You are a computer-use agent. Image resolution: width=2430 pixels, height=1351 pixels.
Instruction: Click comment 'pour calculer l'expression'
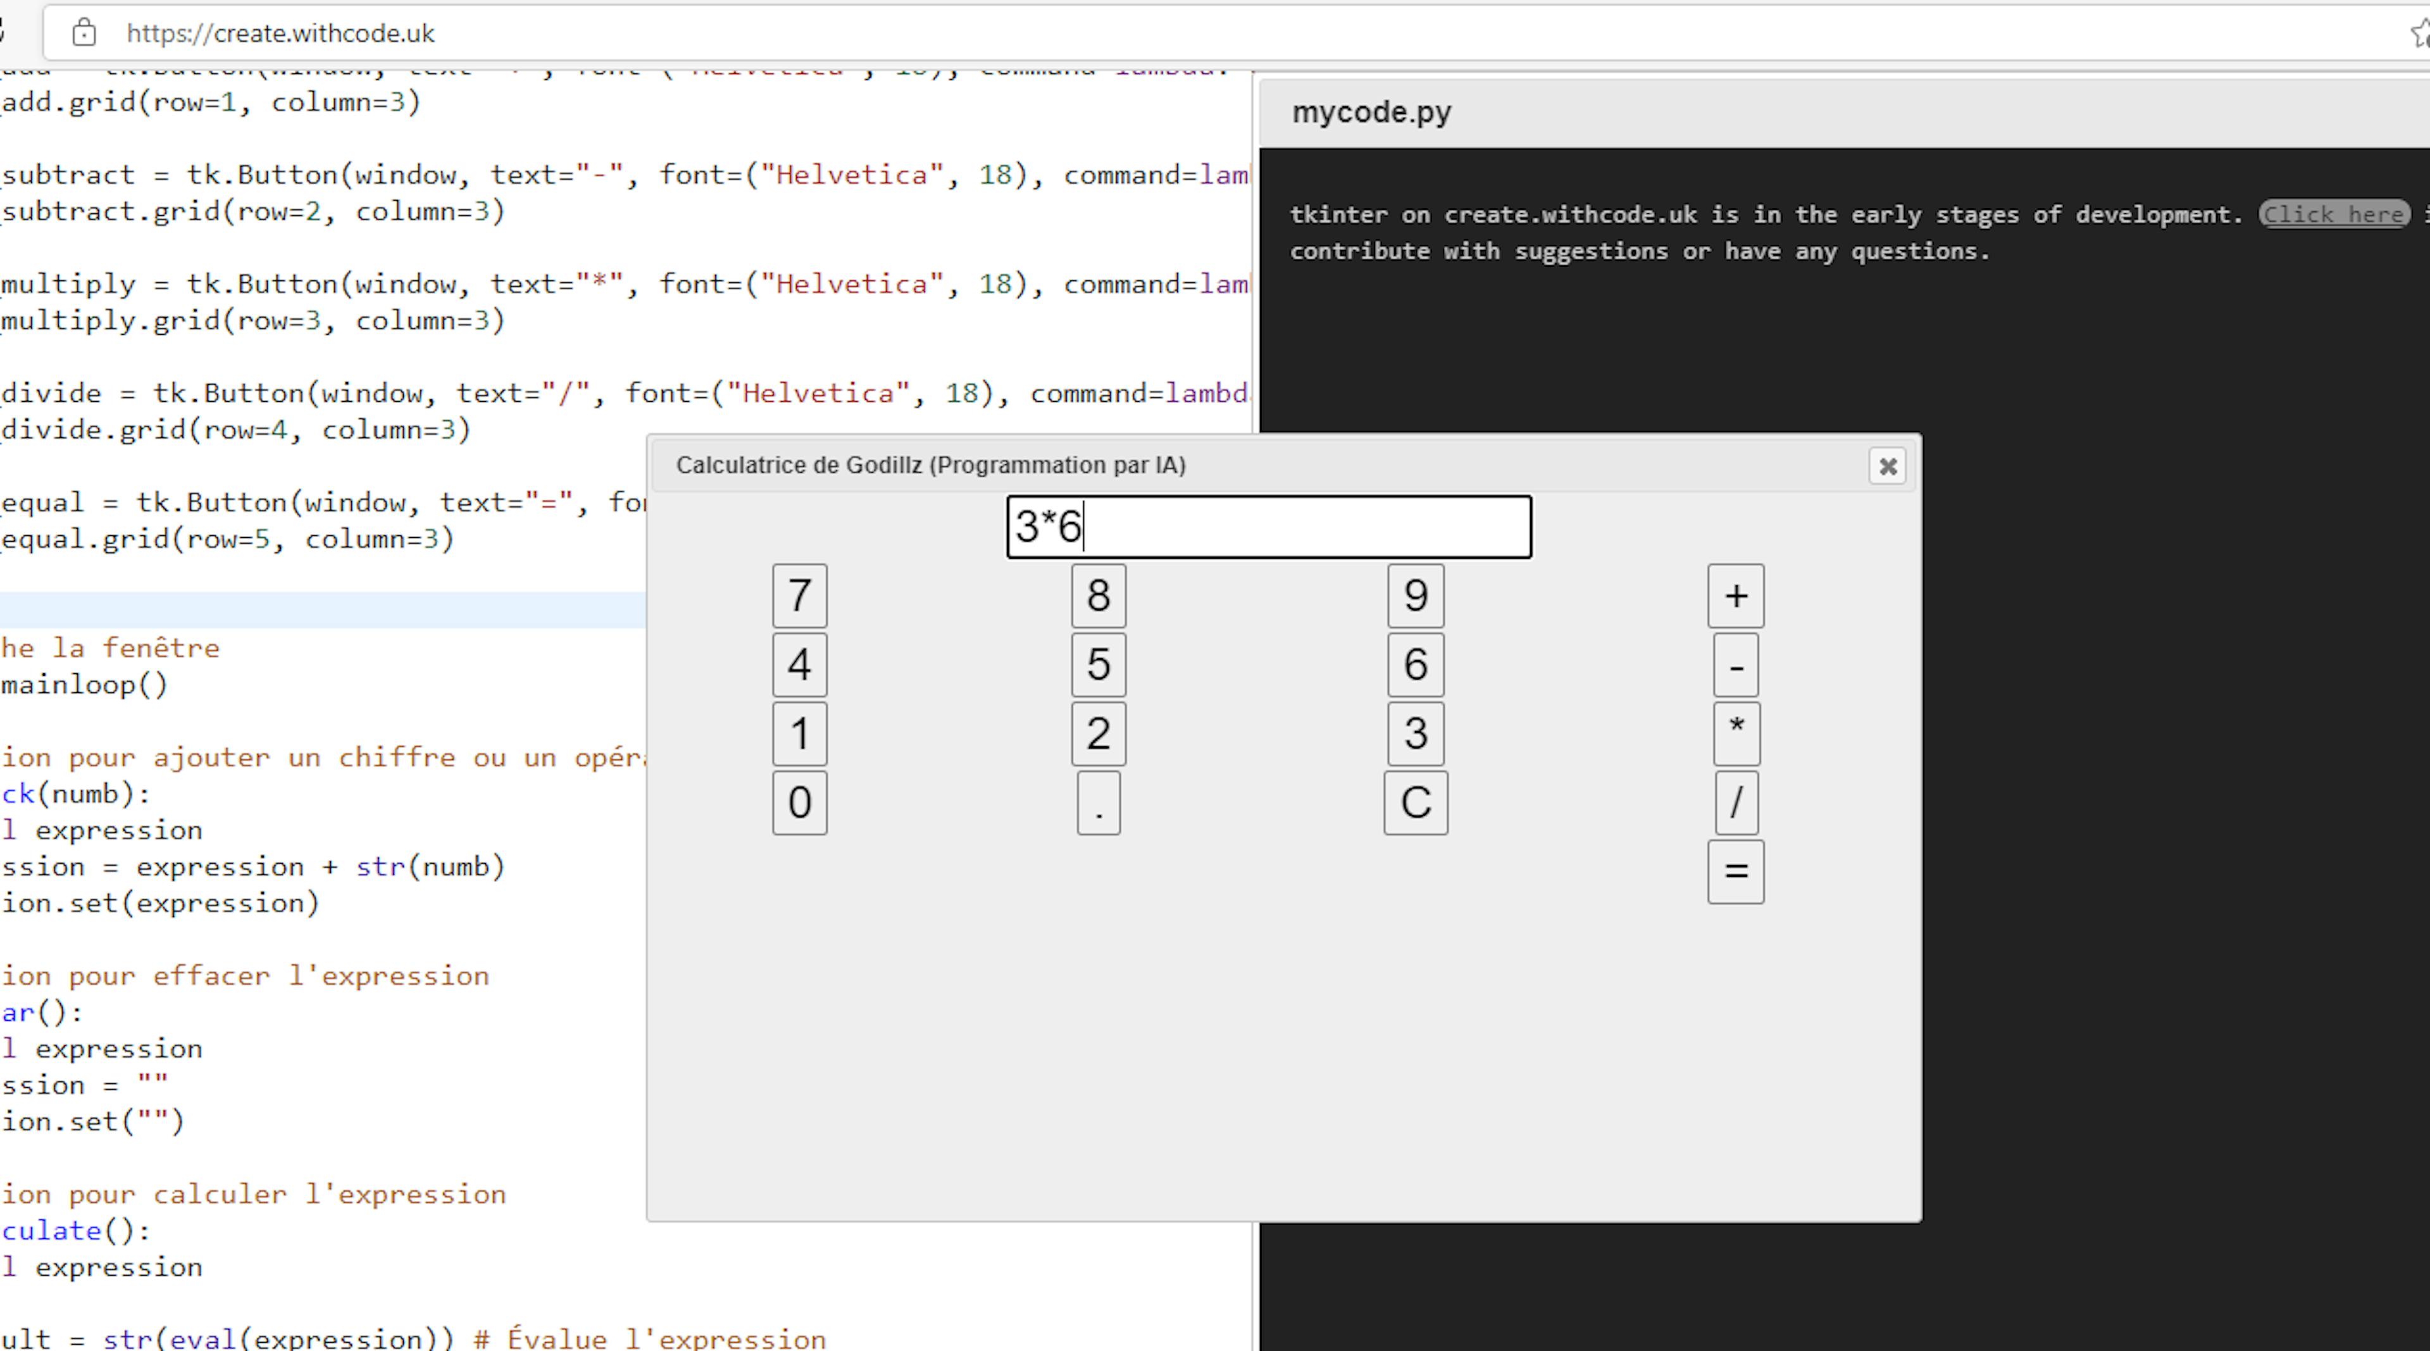(x=253, y=1195)
